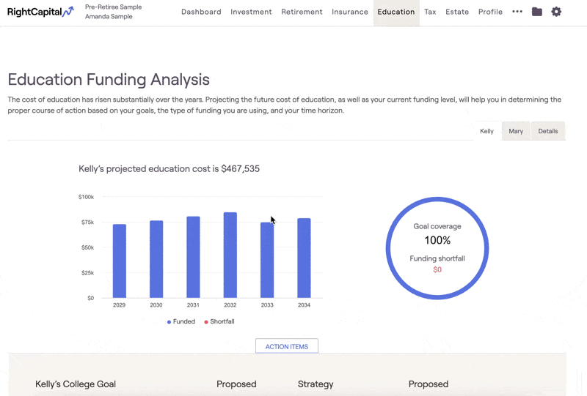Click the goal coverage progress ring
The width and height of the screenshot is (587, 396).
point(437,199)
